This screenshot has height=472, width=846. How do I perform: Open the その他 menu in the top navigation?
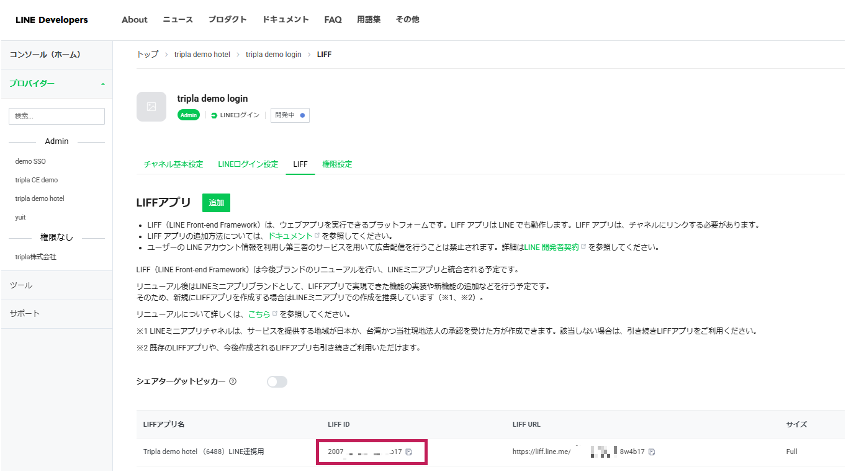click(x=408, y=20)
